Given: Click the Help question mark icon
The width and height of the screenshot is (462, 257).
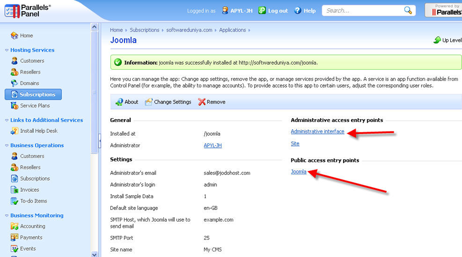Looking at the screenshot, I should 297,11.
